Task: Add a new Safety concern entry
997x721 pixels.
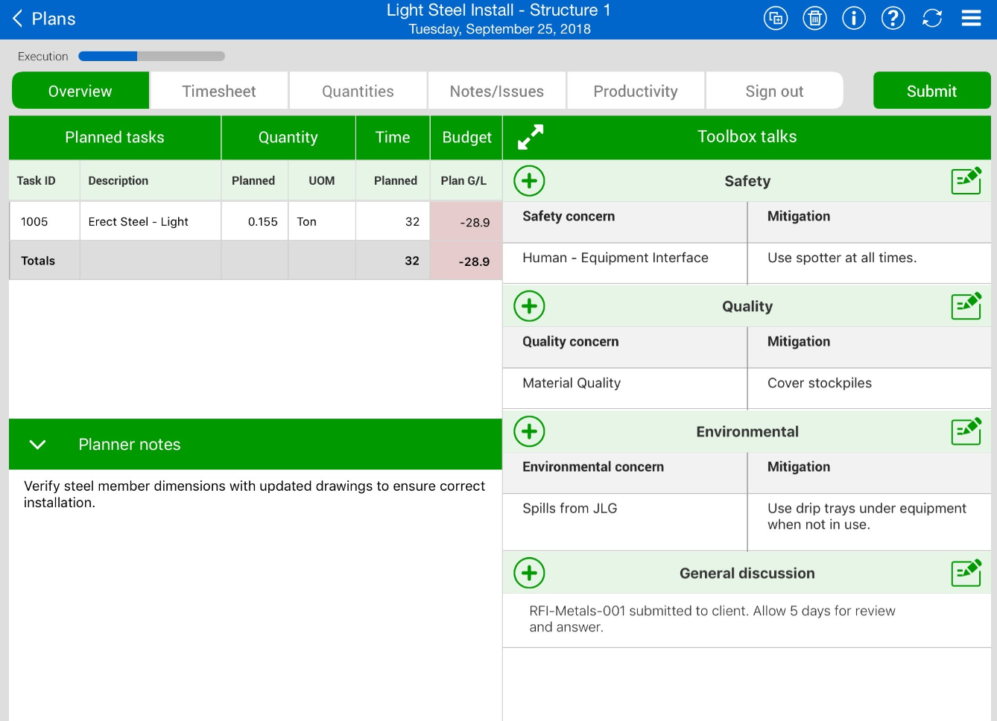Action: 529,181
